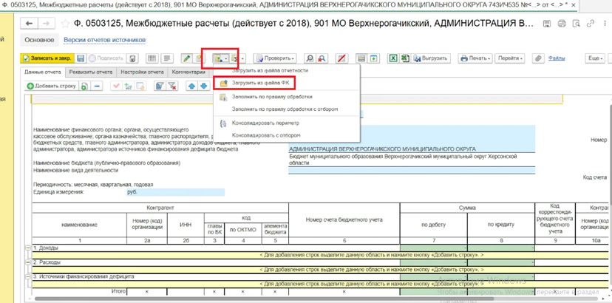Click the header print preview icon
612x303 pixels.
[576, 24]
